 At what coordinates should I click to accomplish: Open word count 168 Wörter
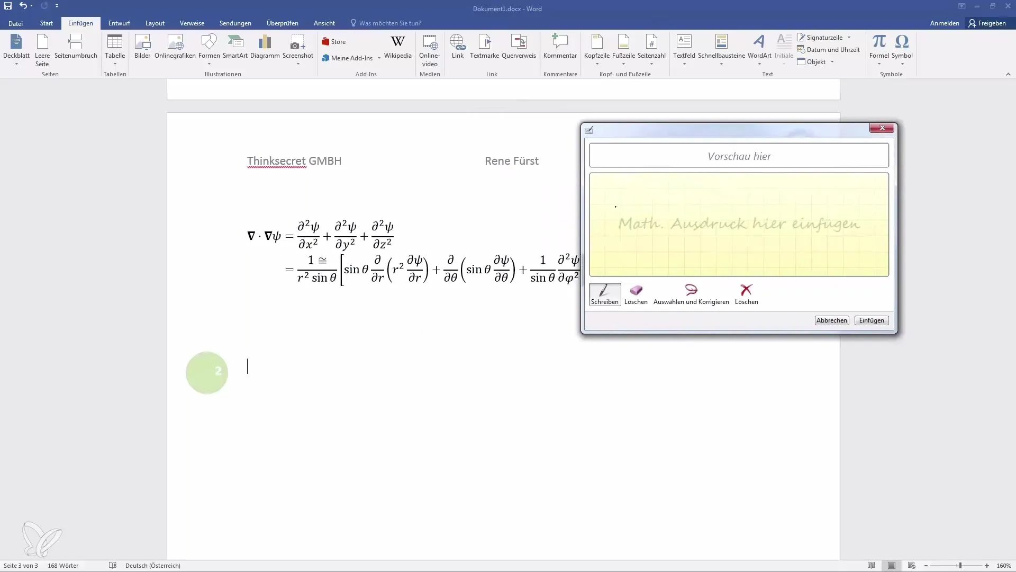(x=63, y=566)
